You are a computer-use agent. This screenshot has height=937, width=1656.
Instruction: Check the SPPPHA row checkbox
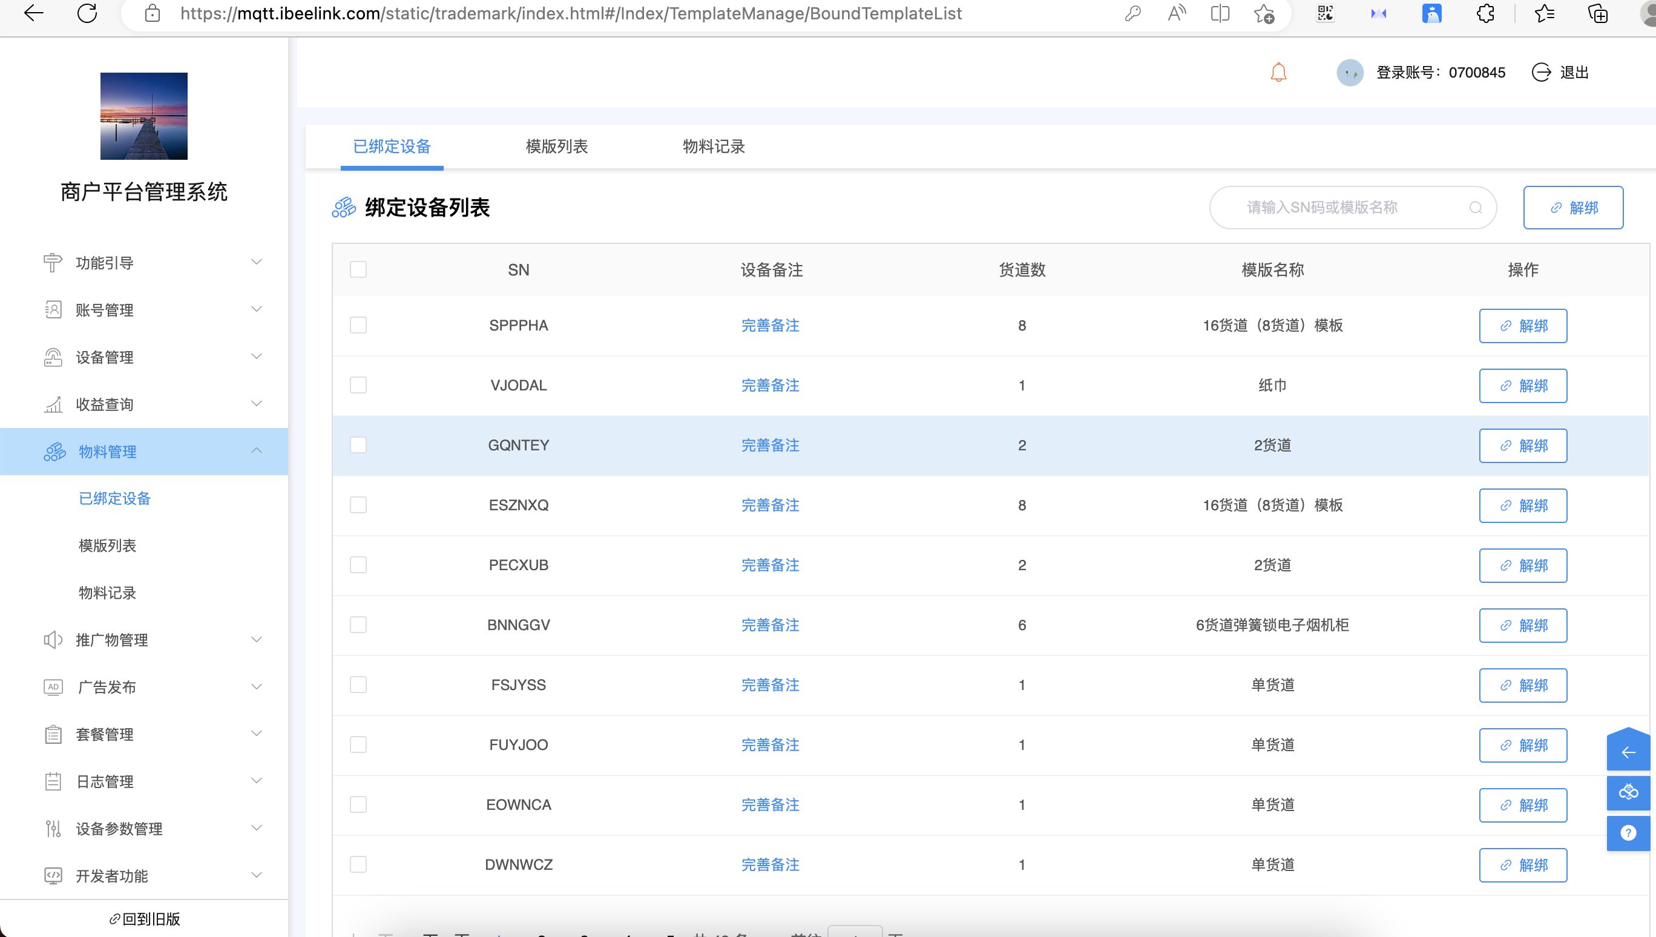(x=358, y=325)
